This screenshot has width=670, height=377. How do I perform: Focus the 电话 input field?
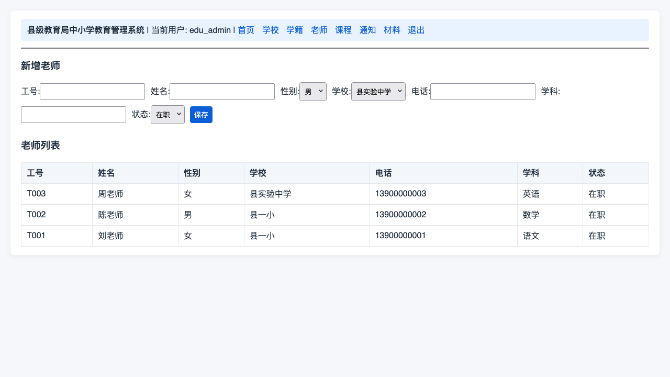tap(483, 92)
